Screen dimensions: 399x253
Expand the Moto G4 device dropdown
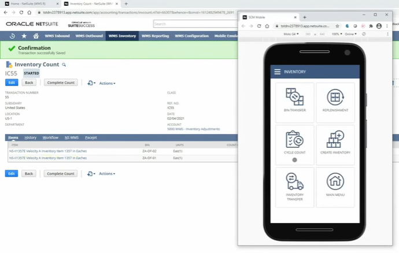click(291, 34)
